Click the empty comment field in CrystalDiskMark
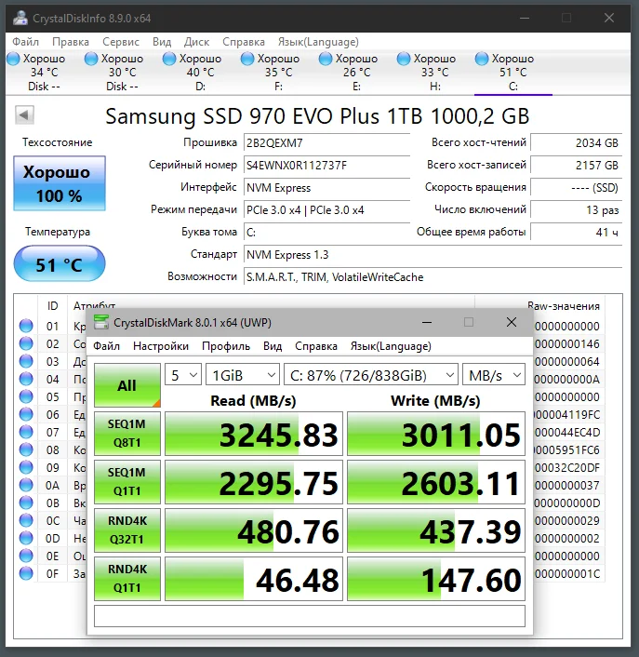The width and height of the screenshot is (639, 657). pos(310,616)
